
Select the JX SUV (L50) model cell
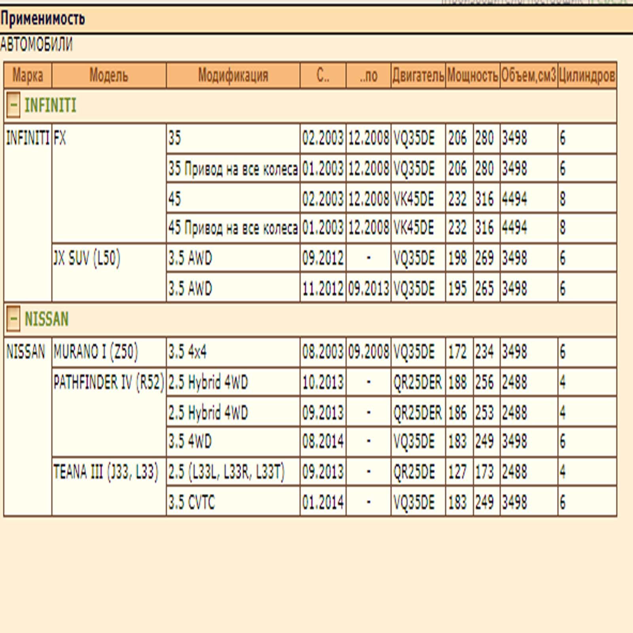tap(109, 273)
